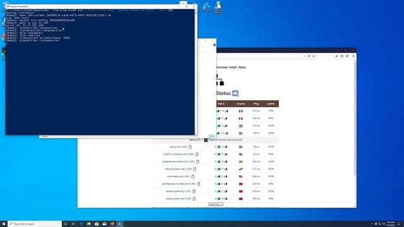The height and width of the screenshot is (227, 404).
Task: Open the Action Center notifications icon
Action: [x=399, y=224]
